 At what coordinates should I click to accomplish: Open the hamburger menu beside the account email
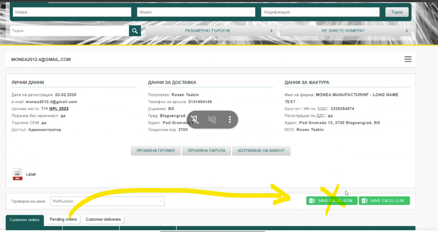(408, 59)
